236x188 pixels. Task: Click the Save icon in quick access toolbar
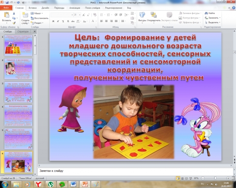point(7,2)
